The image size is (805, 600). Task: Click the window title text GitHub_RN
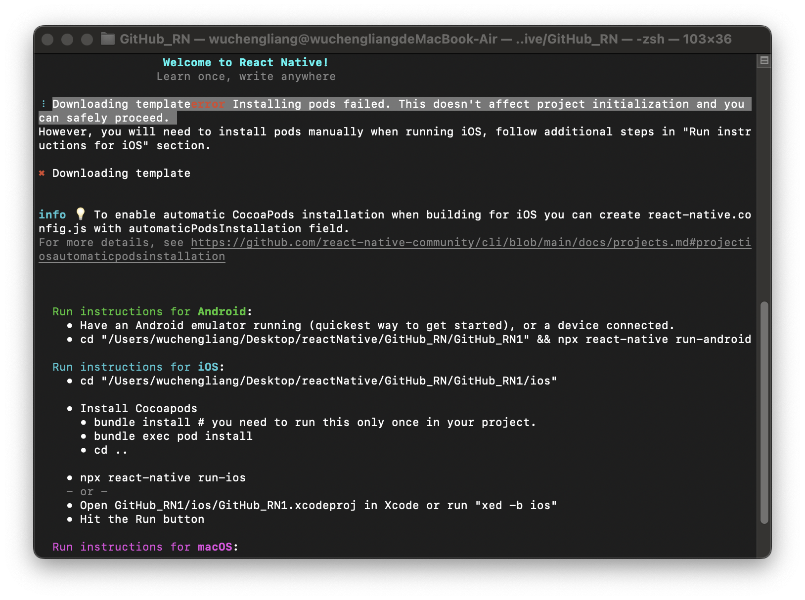tap(155, 39)
